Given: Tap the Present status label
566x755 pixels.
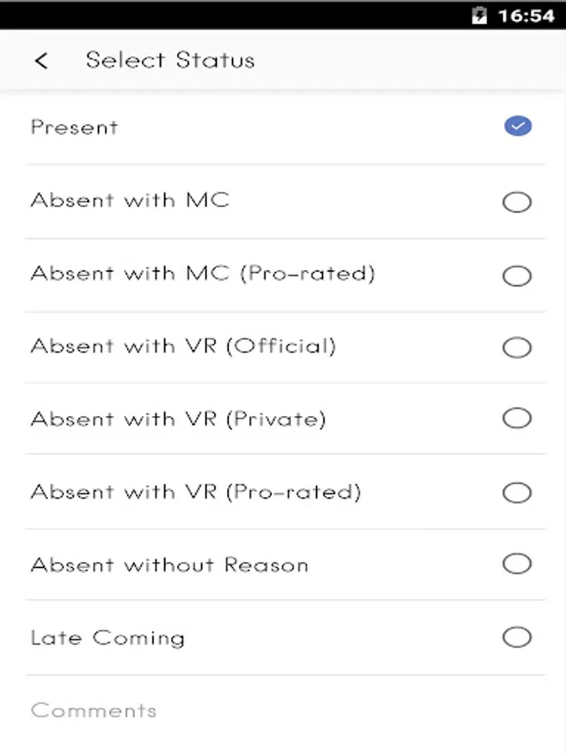Looking at the screenshot, I should click(x=75, y=128).
